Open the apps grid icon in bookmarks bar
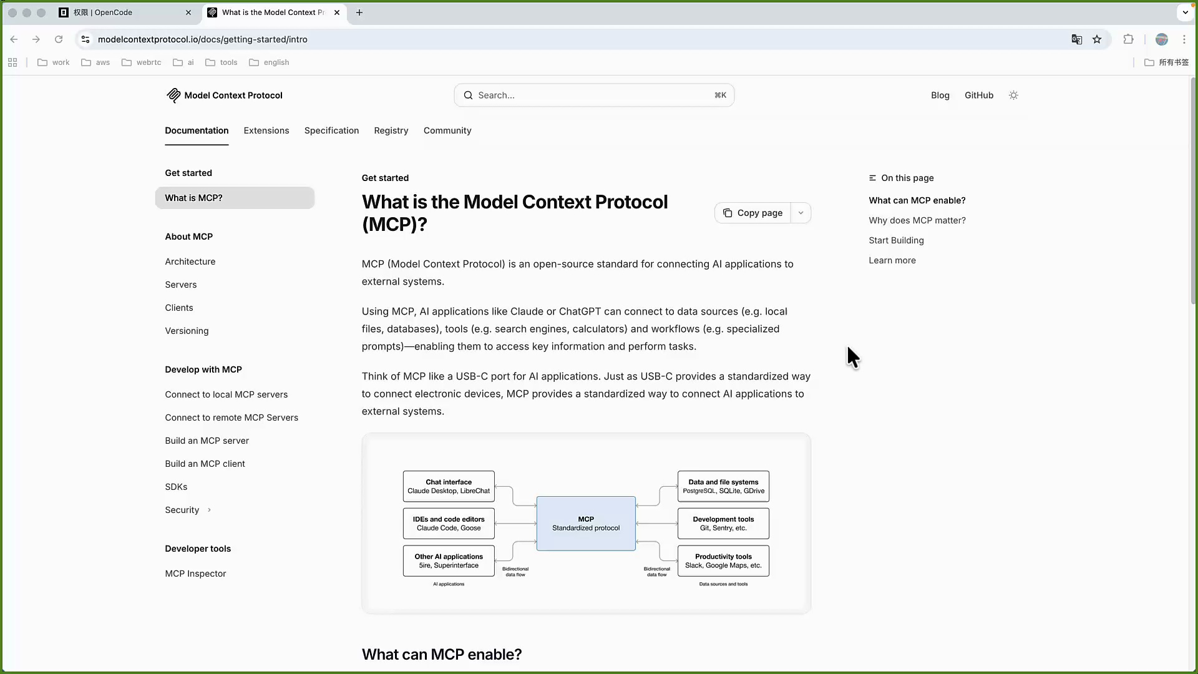The image size is (1198, 674). (x=12, y=62)
